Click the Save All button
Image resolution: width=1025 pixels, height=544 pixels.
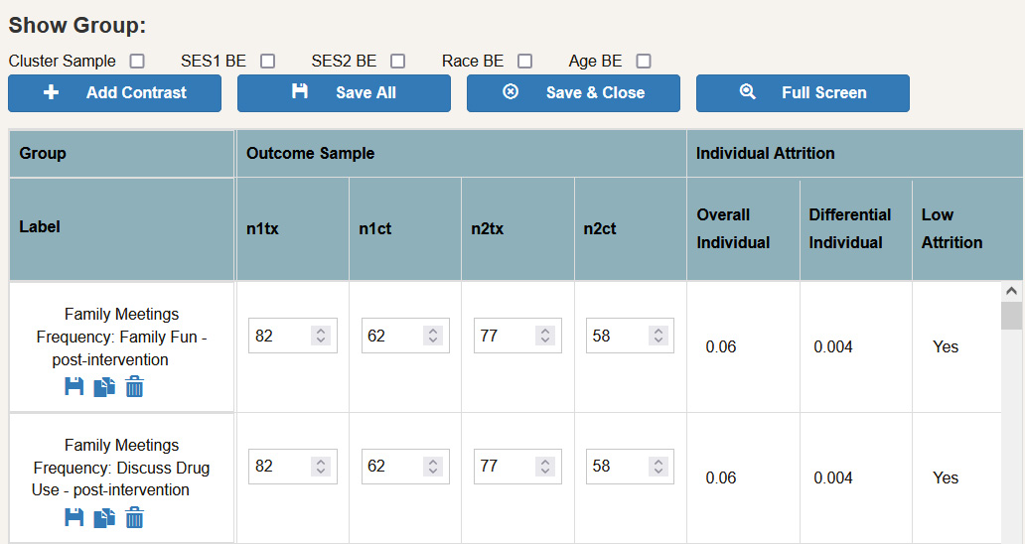tap(344, 92)
